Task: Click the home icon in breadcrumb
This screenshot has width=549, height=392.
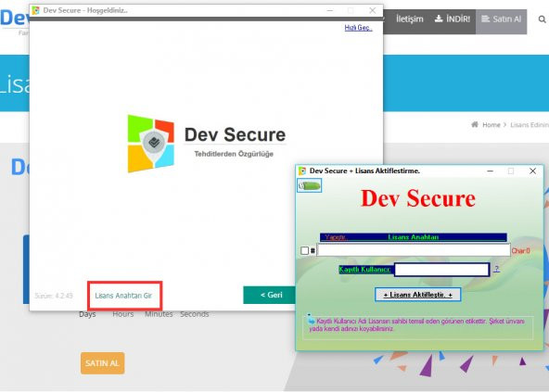Action: 475,124
